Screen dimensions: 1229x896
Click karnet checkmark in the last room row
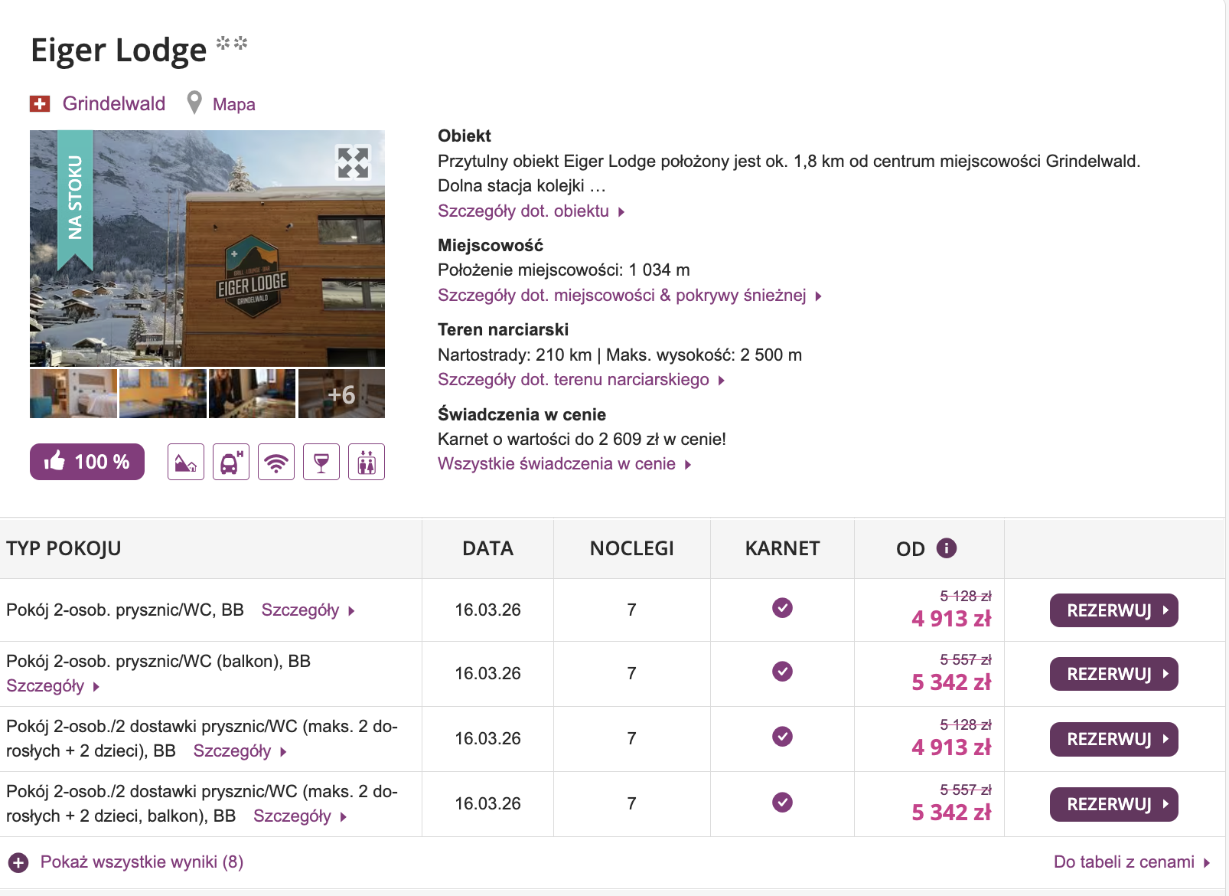tap(782, 803)
